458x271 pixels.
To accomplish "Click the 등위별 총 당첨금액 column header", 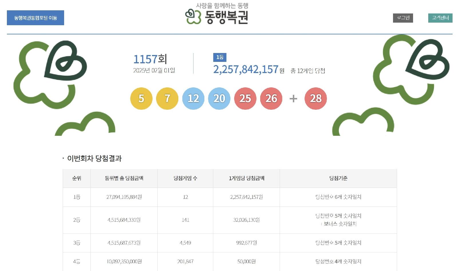I will (124, 178).
